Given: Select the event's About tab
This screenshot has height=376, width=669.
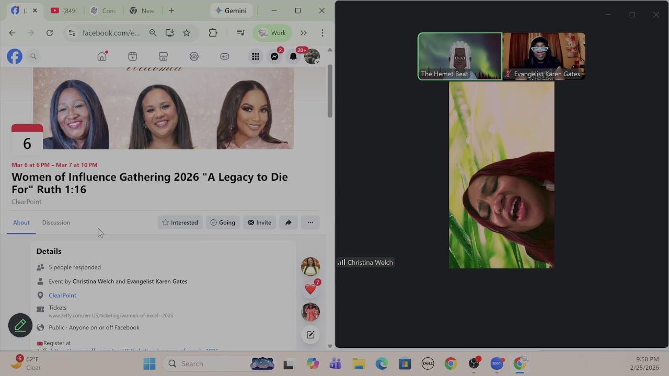Looking at the screenshot, I should point(21,222).
